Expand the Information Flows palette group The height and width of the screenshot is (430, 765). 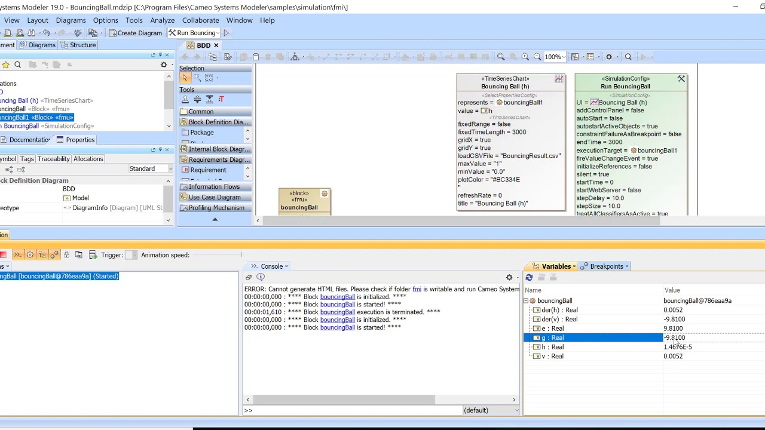pyautogui.click(x=215, y=187)
